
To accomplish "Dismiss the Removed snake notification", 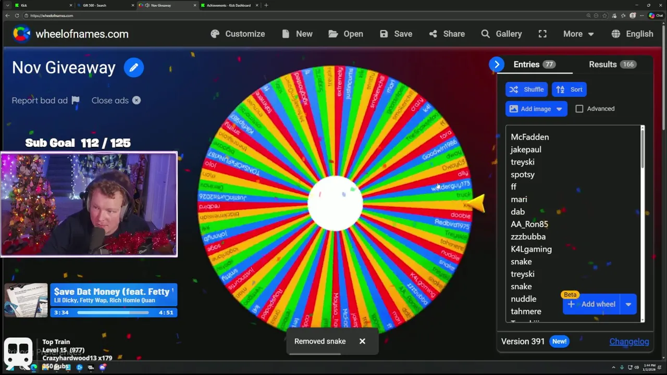I will [x=362, y=342].
